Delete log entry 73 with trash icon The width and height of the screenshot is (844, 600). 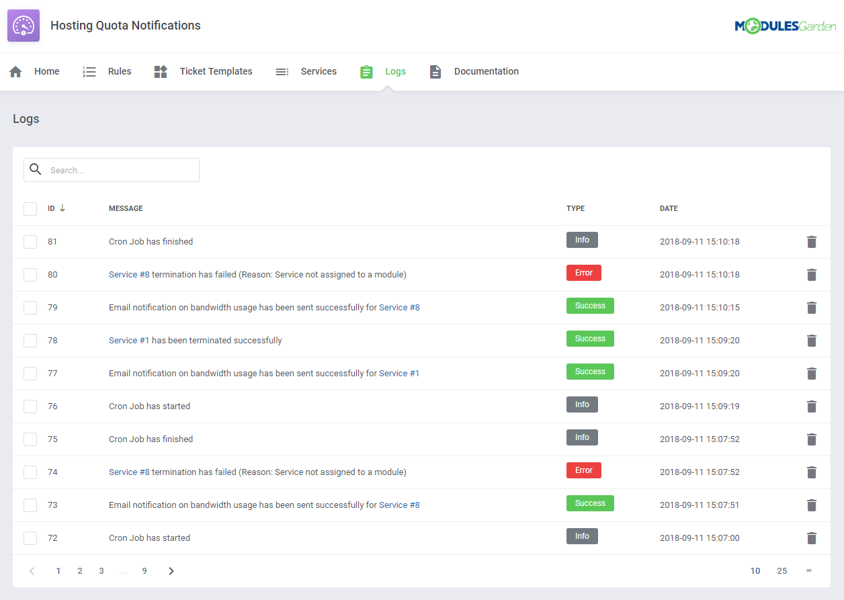[812, 505]
